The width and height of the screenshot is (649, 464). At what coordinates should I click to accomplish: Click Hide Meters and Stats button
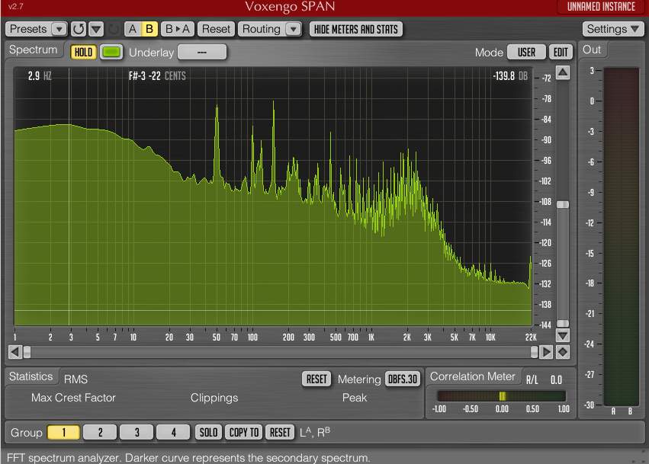(355, 29)
